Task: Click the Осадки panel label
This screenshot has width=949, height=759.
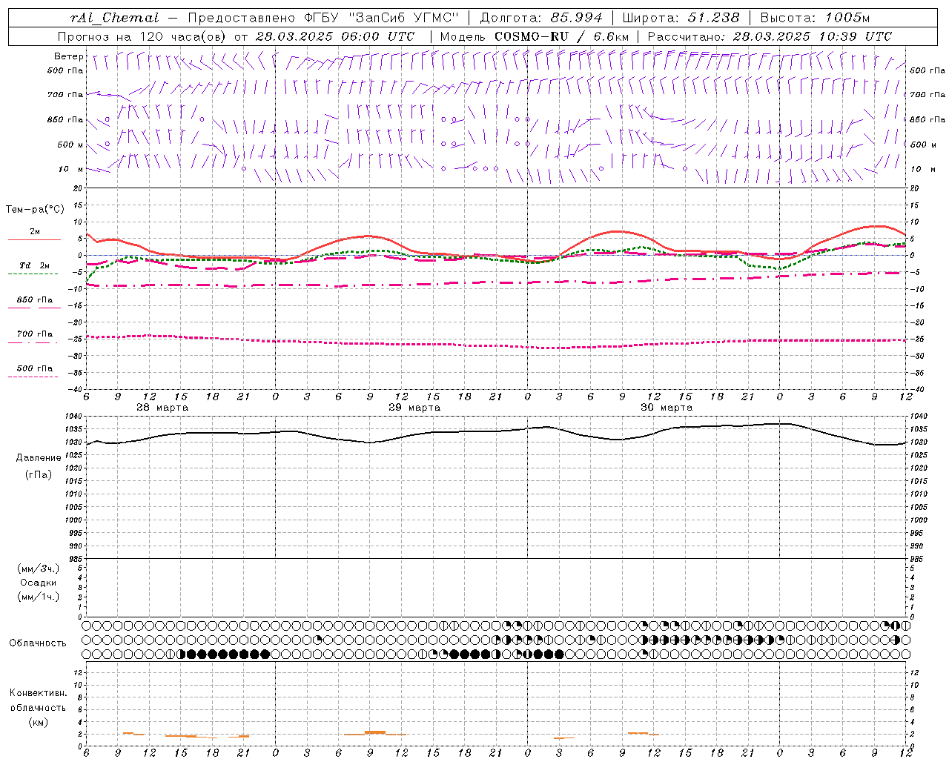Action: click(x=39, y=583)
